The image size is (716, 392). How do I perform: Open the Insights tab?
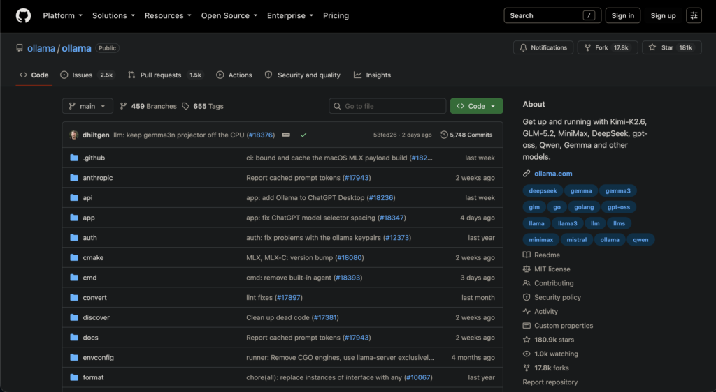coord(372,75)
